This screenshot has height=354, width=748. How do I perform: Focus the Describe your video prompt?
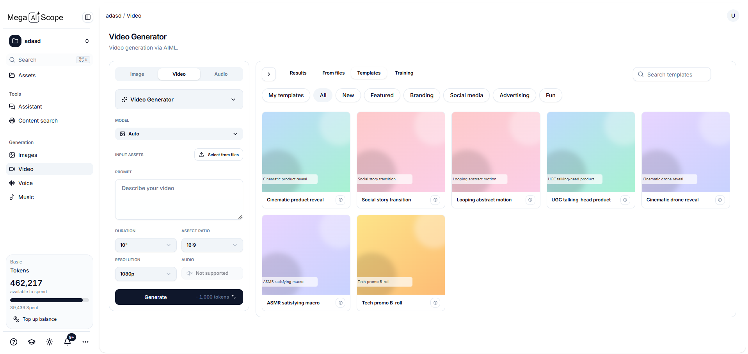[179, 199]
